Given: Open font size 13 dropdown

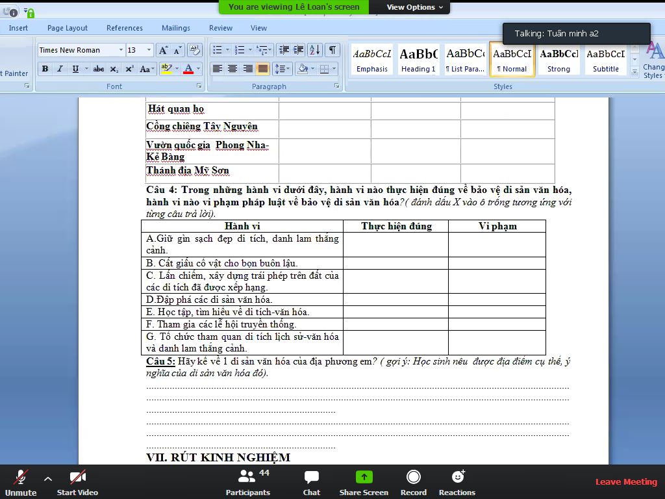Looking at the screenshot, I should click(x=149, y=50).
